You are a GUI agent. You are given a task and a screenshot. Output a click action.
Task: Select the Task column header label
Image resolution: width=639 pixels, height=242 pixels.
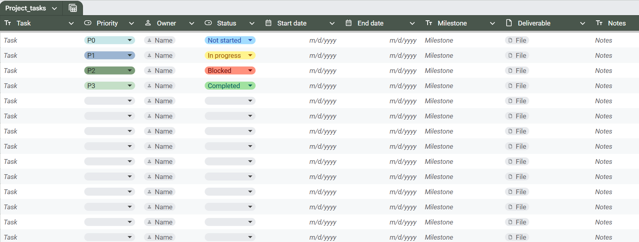(24, 23)
